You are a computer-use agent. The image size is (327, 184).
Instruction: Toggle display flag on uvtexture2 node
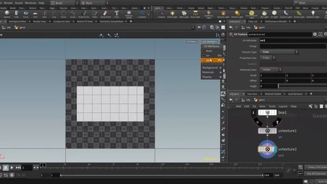(275, 149)
